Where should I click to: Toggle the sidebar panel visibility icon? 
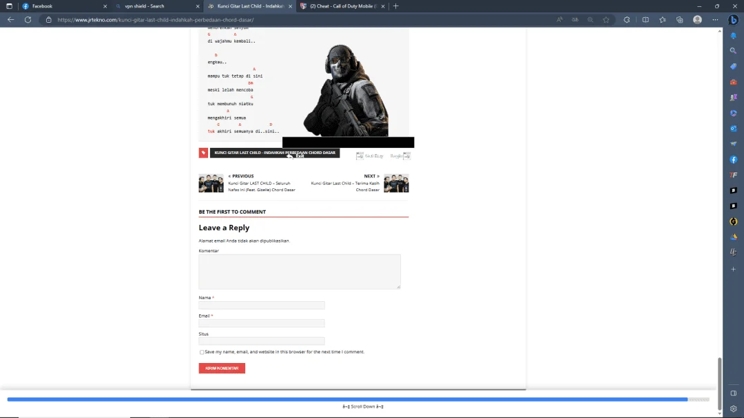click(x=733, y=393)
